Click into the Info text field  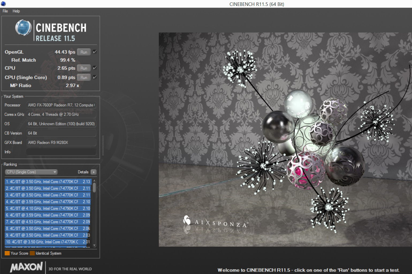tap(61, 152)
